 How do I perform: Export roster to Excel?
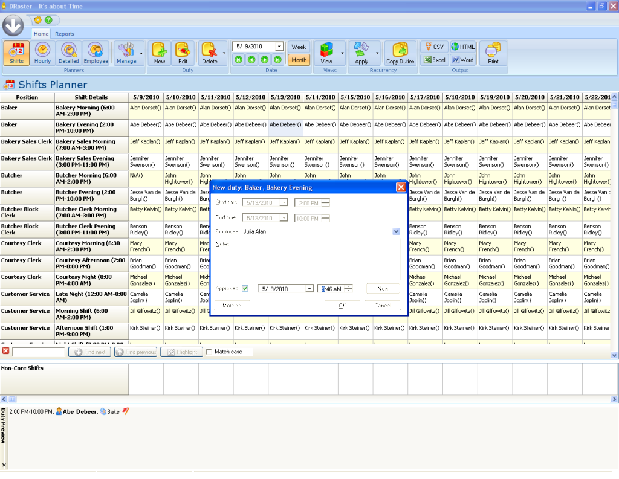pos(433,60)
